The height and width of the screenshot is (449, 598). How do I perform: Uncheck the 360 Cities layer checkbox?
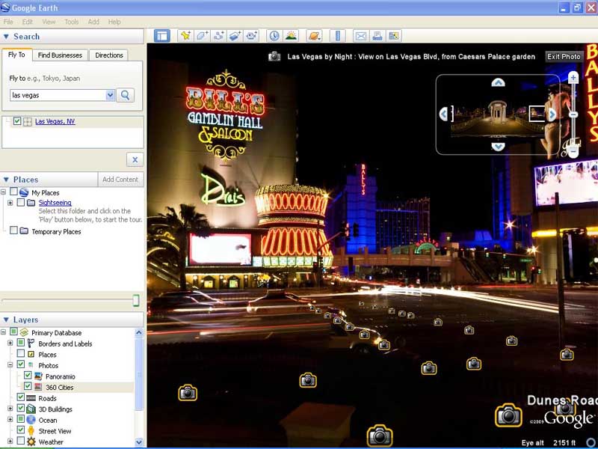[28, 386]
